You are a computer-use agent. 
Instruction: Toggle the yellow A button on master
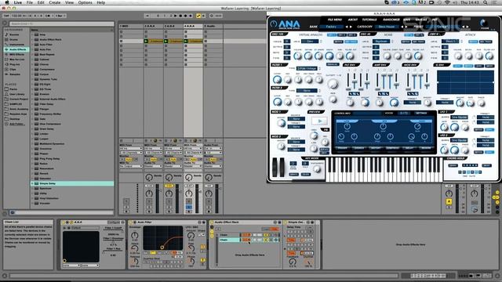point(449,202)
